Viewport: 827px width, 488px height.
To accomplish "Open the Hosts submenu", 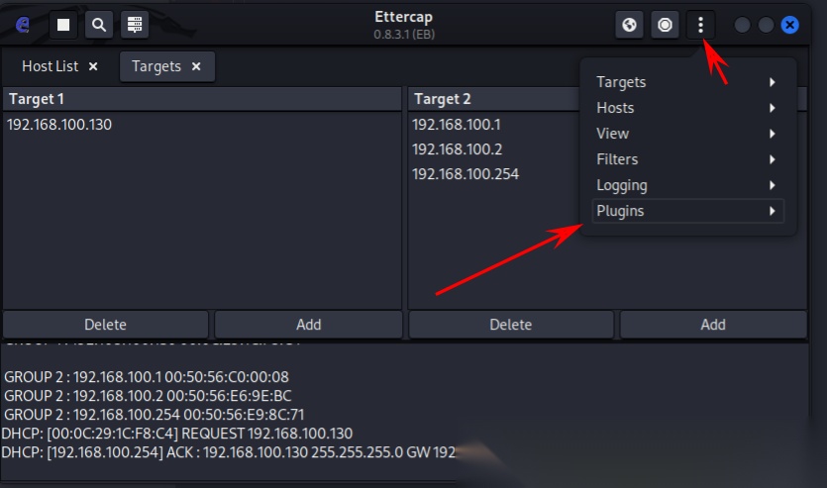I will click(x=687, y=108).
